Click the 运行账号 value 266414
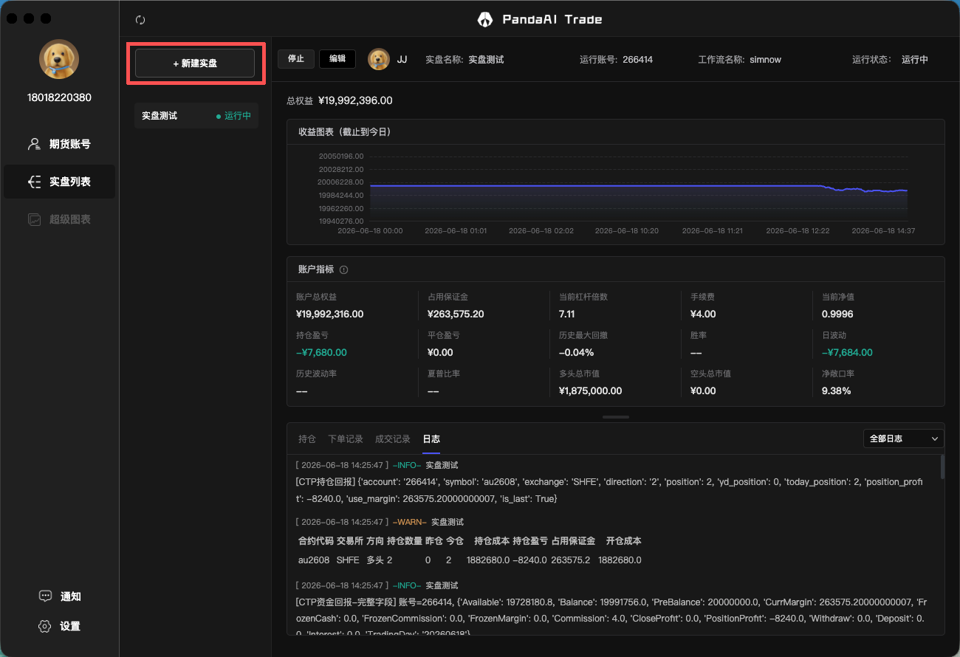Viewport: 960px width, 657px height. pos(638,59)
